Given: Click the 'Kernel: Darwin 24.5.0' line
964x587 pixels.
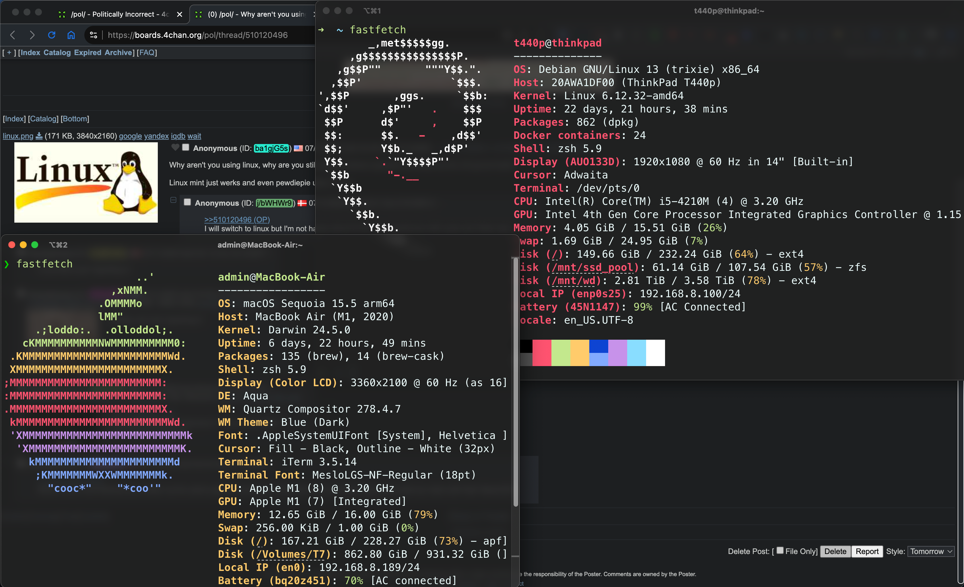Looking at the screenshot, I should pyautogui.click(x=284, y=330).
